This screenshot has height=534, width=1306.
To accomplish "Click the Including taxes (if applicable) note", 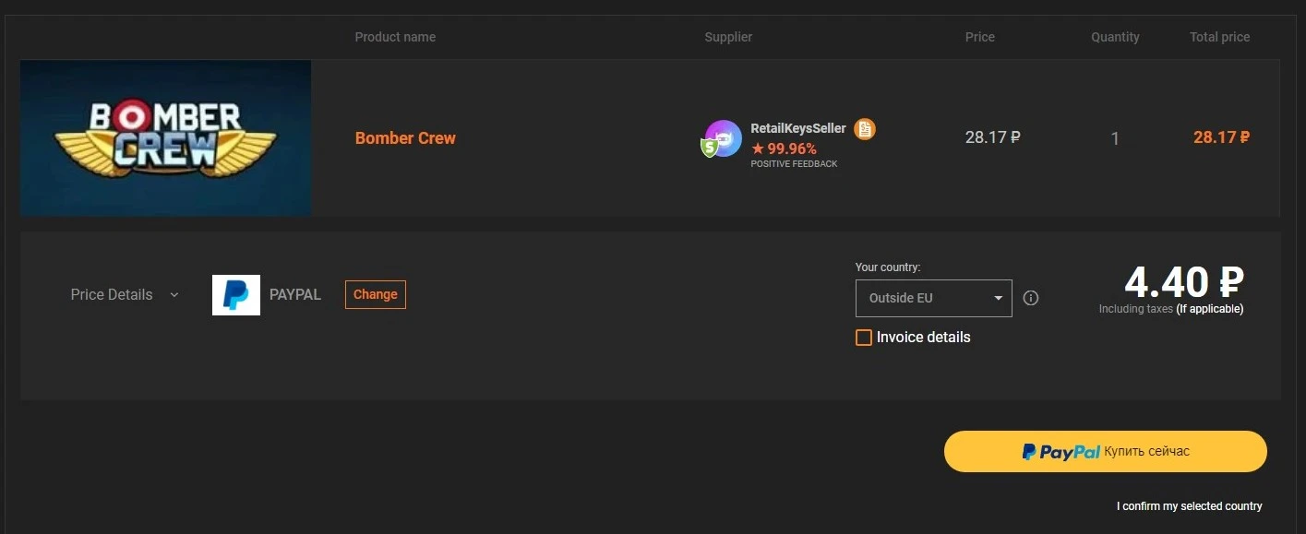I will pos(1171,309).
